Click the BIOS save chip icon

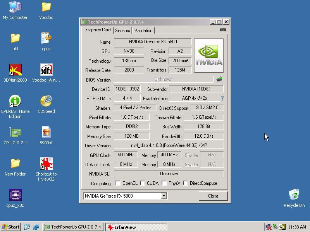tap(219, 79)
